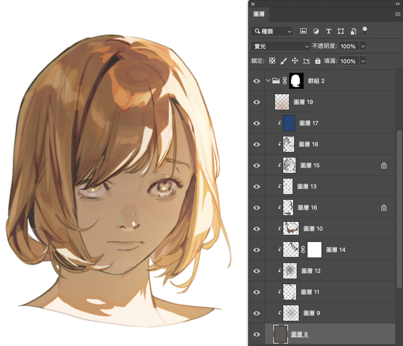This screenshot has height=346, width=403.
Task: Hide 圖層 19 with the eye icon
Action: pyautogui.click(x=256, y=102)
